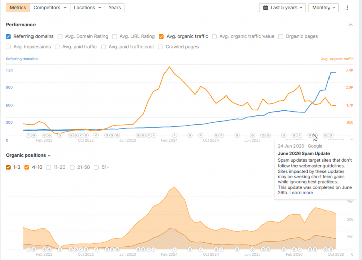
Task: Click the G marker above Jun 2025 on Performance chart
Action: pos(252,135)
